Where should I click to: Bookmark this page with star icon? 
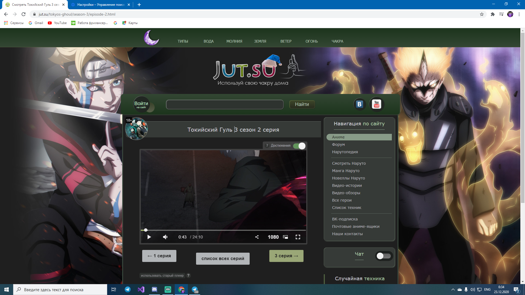(482, 14)
